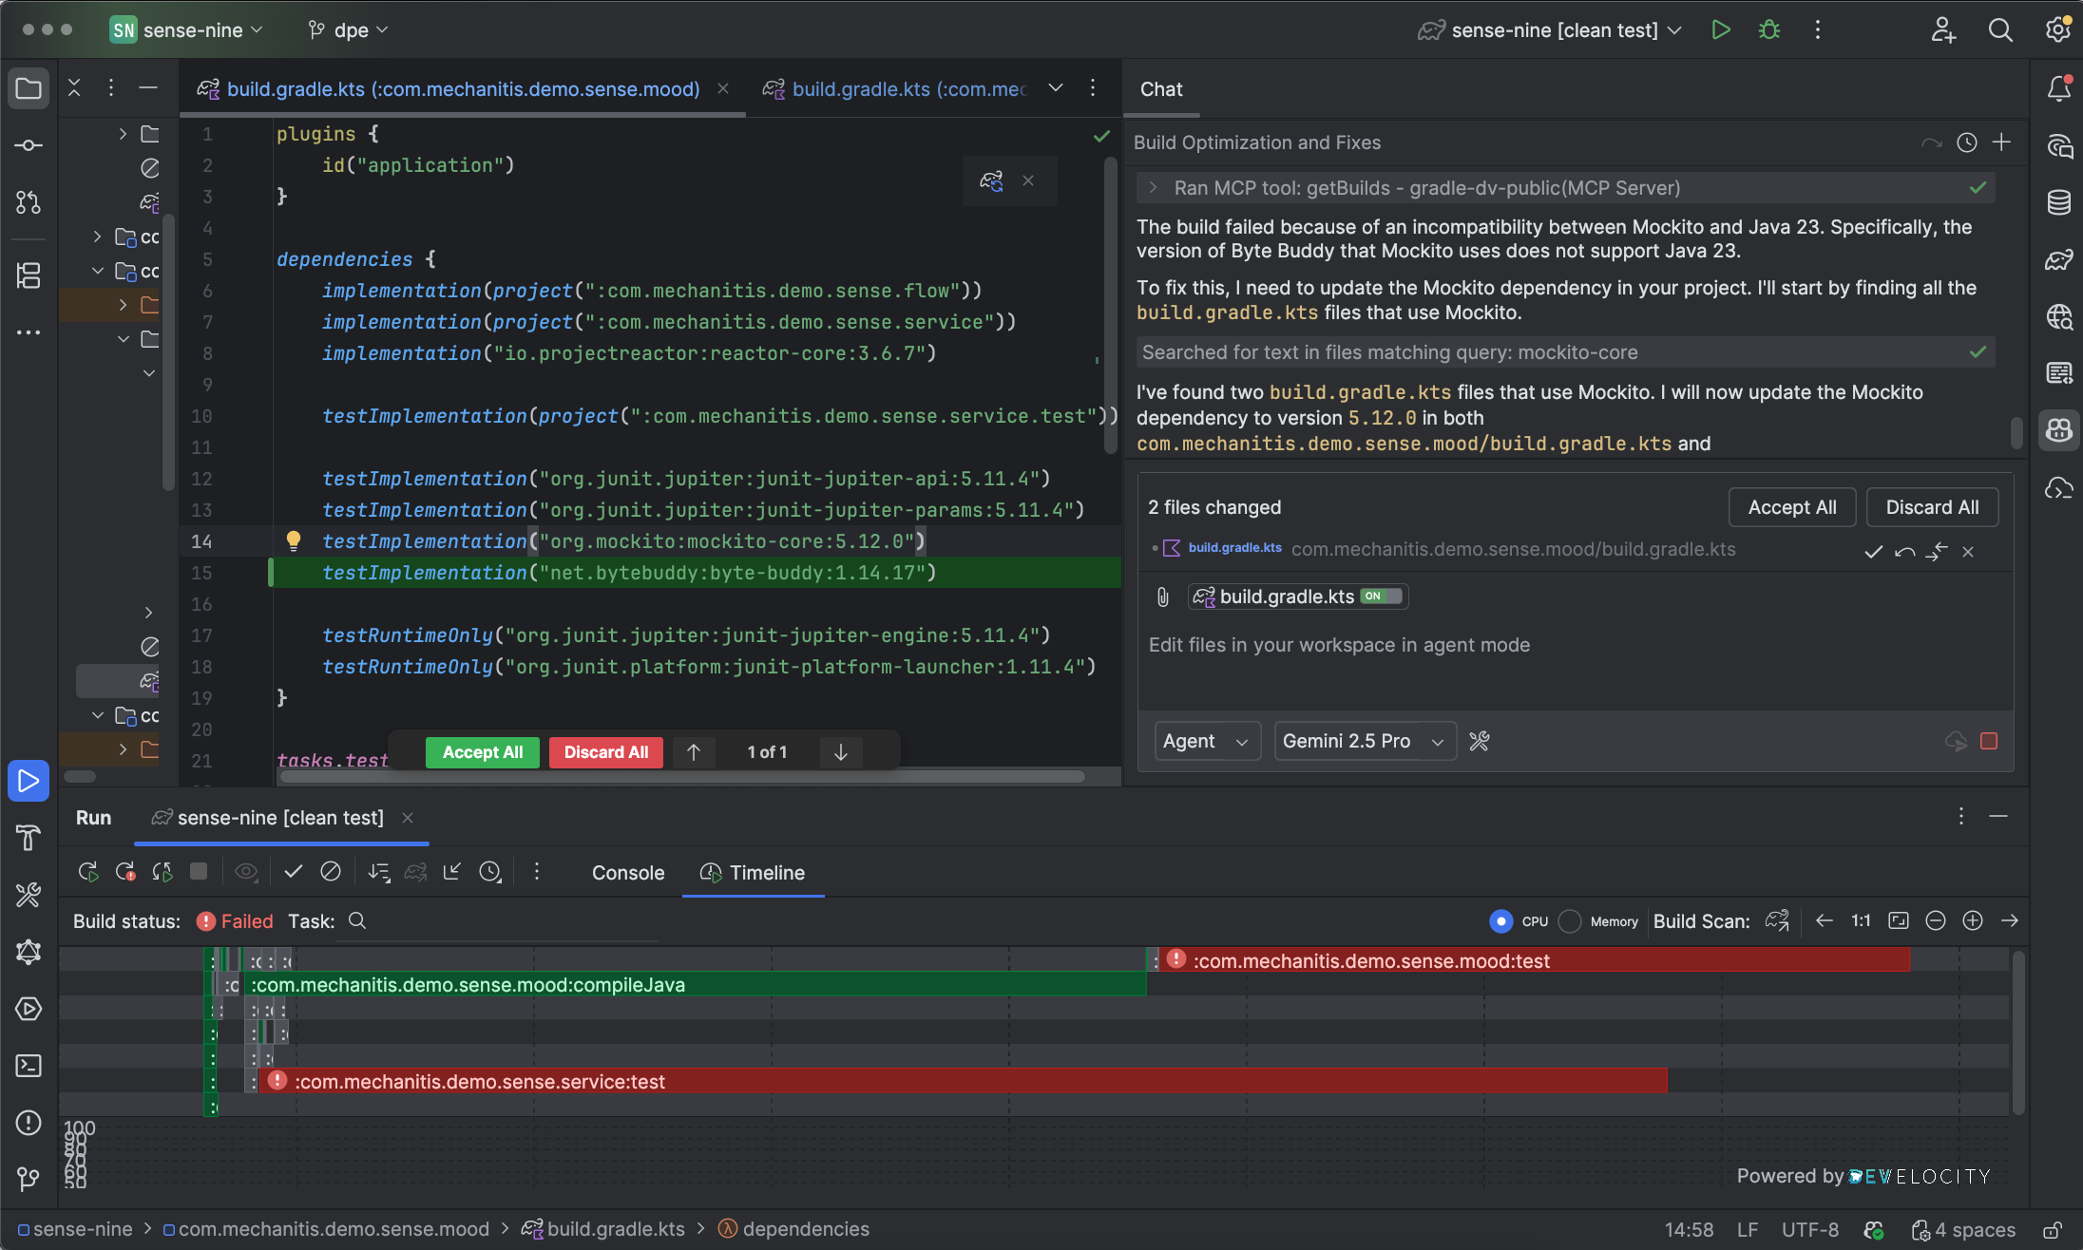Viewport: 2083px width, 1250px height.
Task: Click Discard All button in chat panel
Action: click(x=1931, y=507)
